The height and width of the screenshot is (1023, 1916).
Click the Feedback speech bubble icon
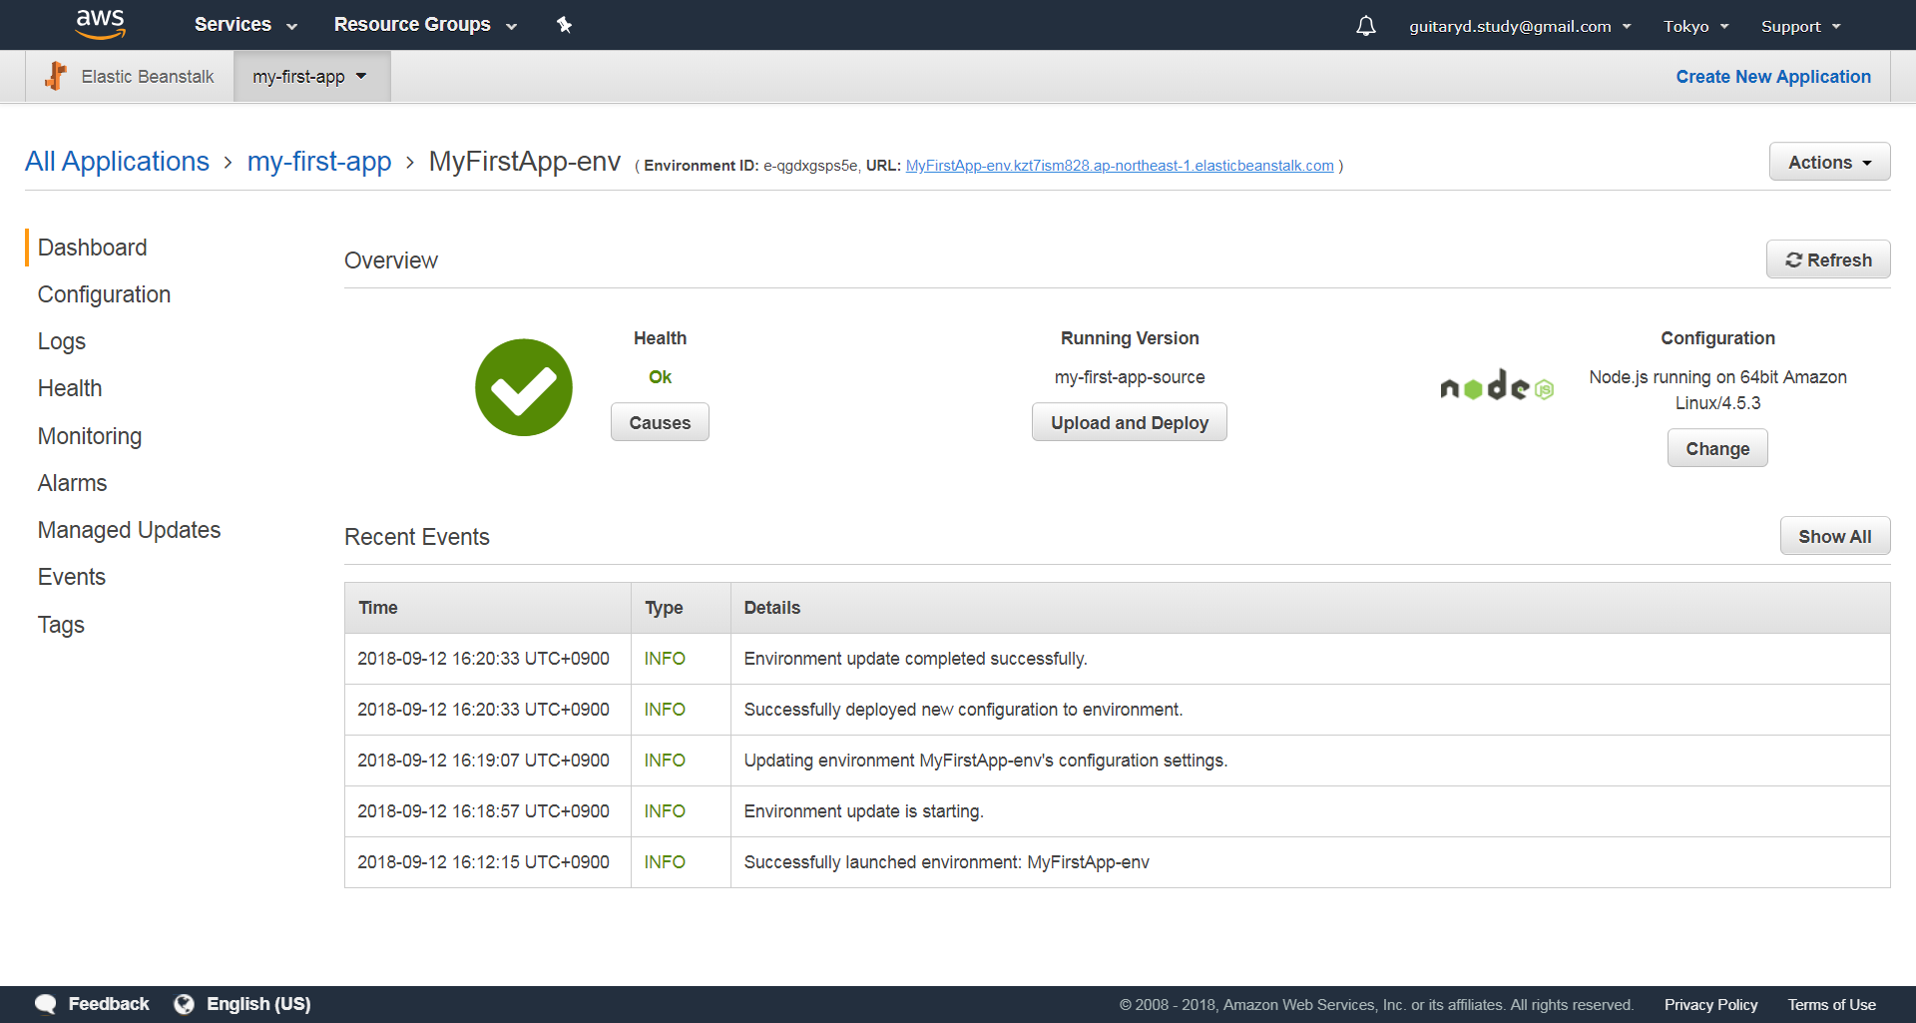pos(46,1004)
